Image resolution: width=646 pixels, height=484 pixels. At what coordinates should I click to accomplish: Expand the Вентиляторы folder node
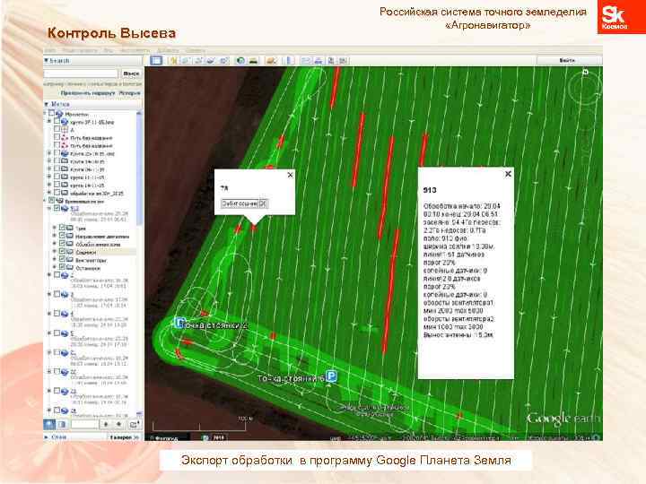pos(55,260)
